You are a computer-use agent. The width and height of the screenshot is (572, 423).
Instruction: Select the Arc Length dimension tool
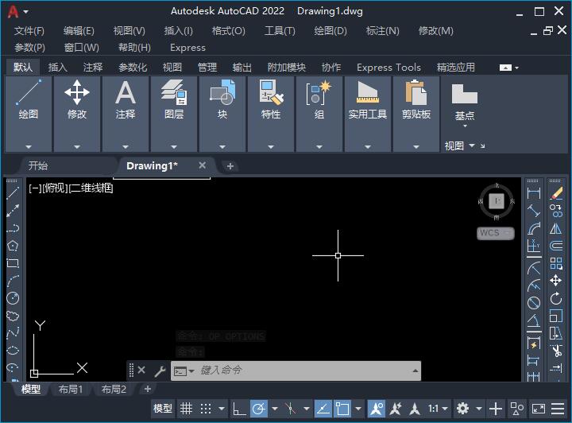point(534,228)
